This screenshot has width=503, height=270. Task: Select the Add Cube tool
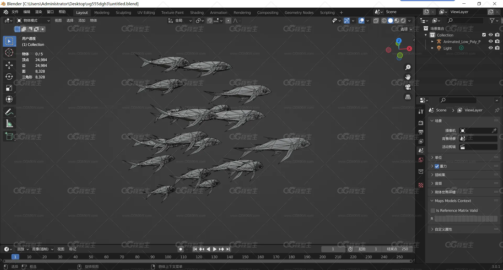9,136
